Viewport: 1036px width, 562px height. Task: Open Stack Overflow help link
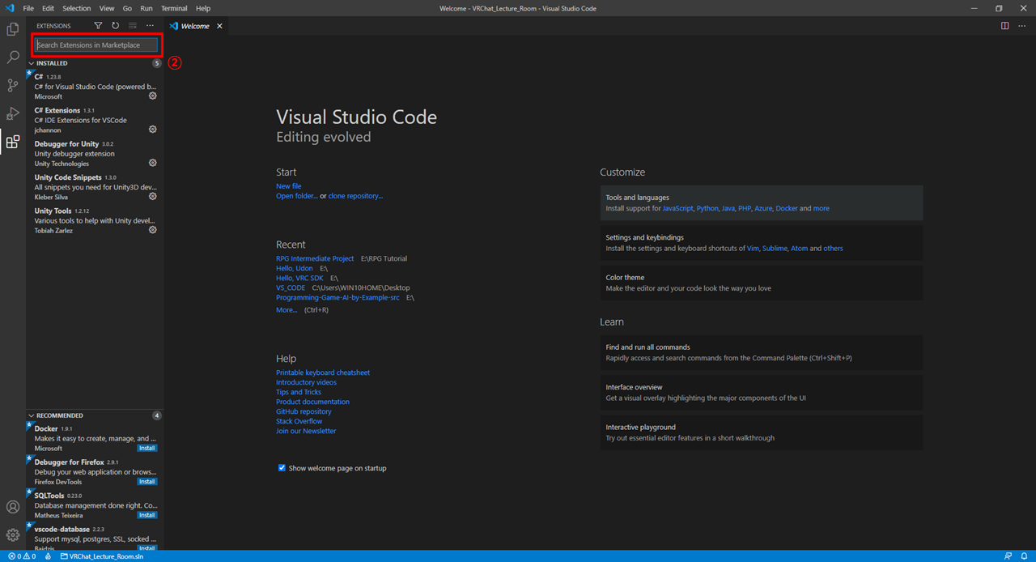click(x=299, y=421)
